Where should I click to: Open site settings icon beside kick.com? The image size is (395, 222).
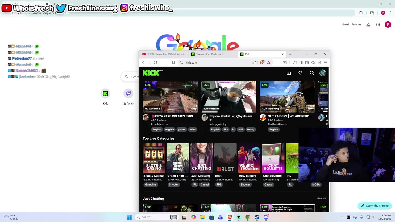tap(181, 63)
